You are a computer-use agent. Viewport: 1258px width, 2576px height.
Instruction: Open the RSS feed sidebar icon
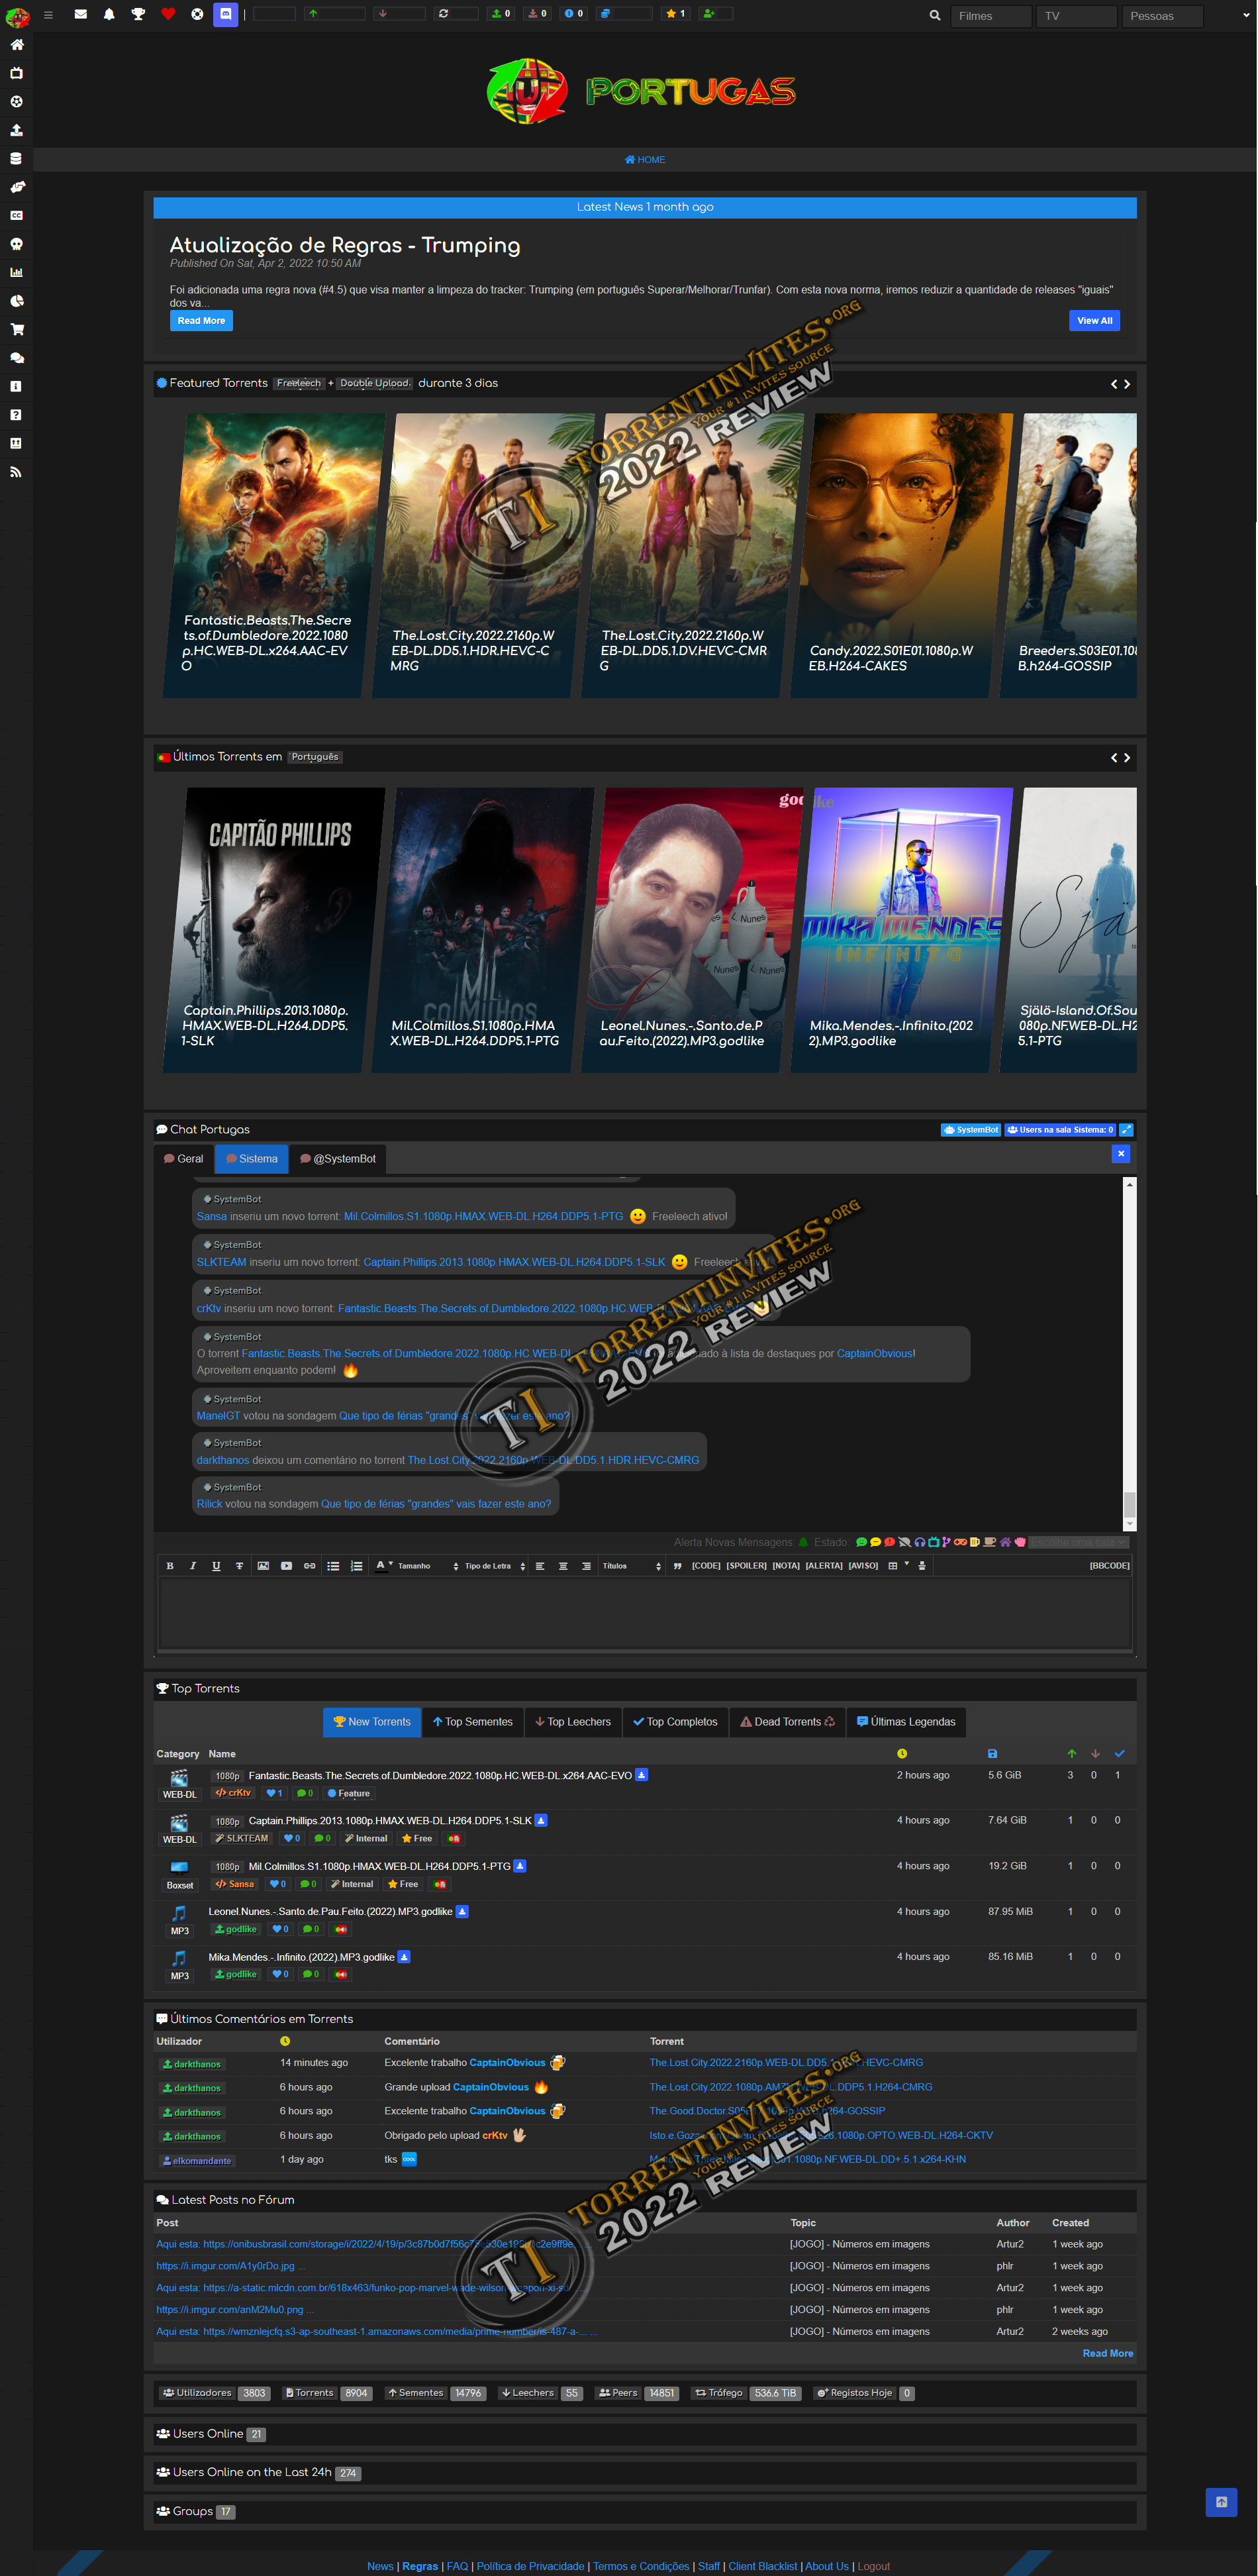click(x=16, y=472)
